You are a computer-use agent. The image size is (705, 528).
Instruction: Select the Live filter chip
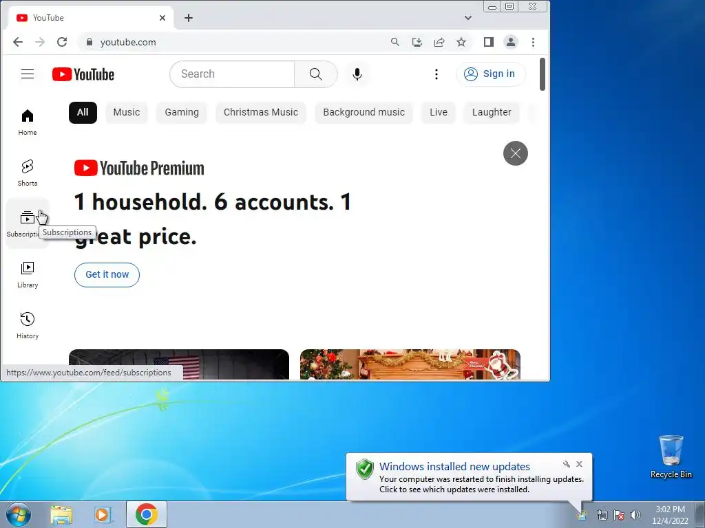point(439,112)
